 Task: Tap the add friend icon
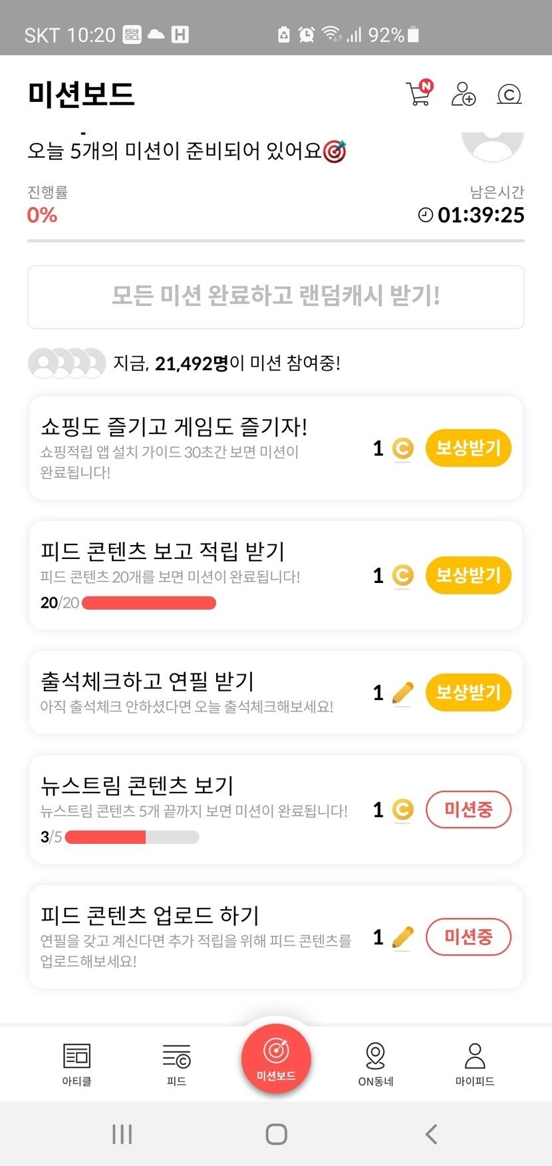(x=464, y=94)
